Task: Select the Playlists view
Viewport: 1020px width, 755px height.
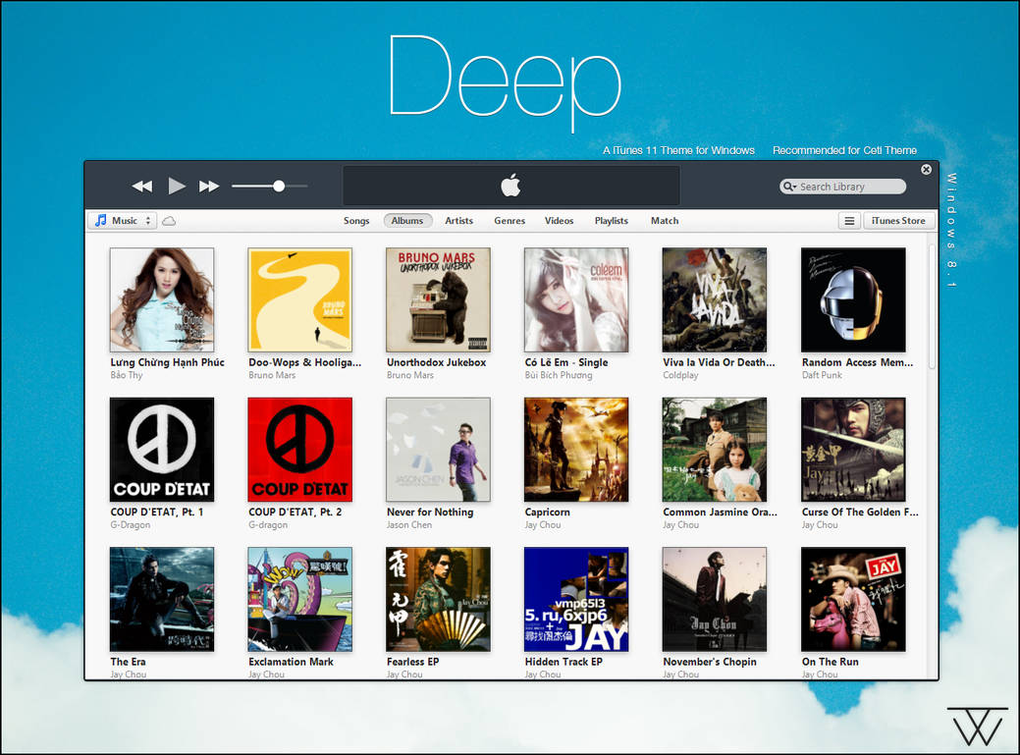Action: click(x=611, y=221)
